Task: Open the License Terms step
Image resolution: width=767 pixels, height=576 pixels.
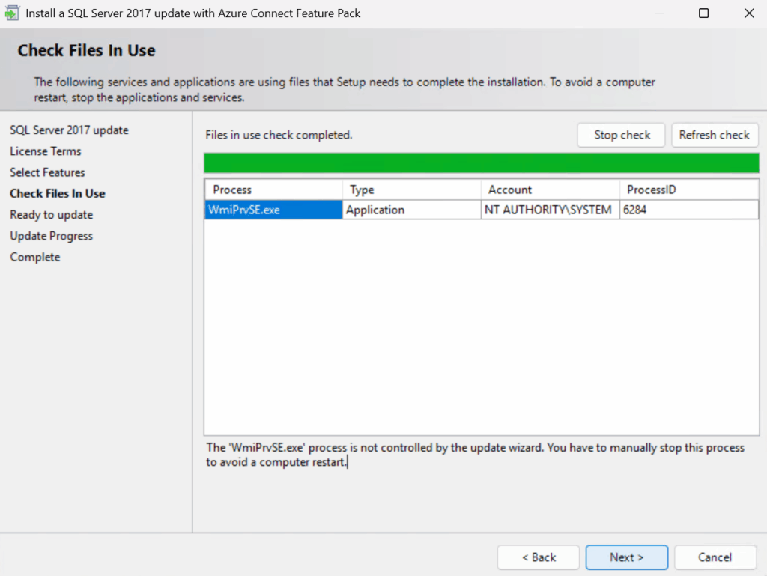Action: point(46,151)
